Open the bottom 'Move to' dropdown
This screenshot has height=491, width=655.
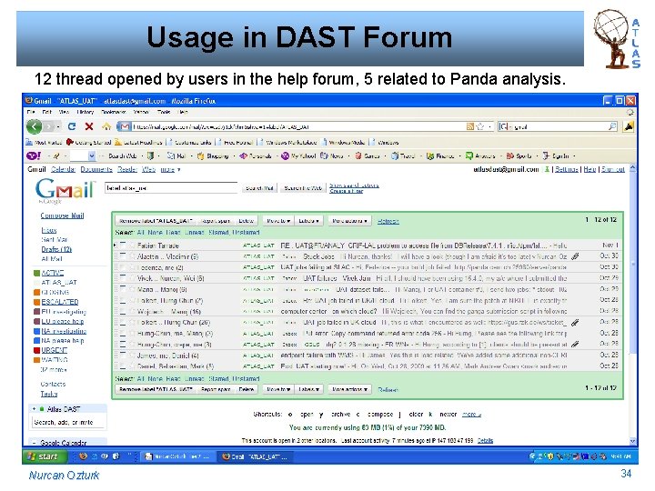(x=278, y=389)
